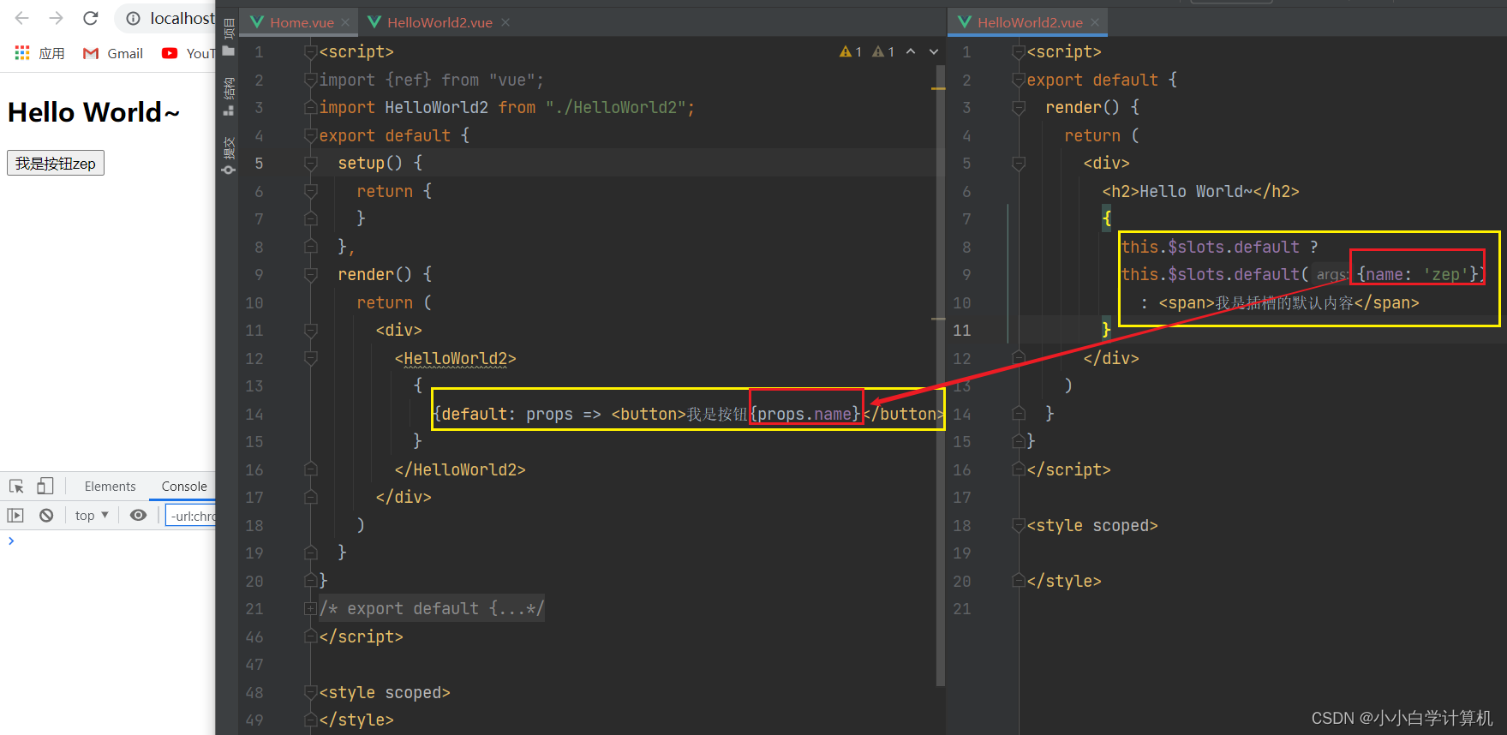Collapse render() fold on line 9 left editor
The image size is (1507, 735).
[311, 274]
